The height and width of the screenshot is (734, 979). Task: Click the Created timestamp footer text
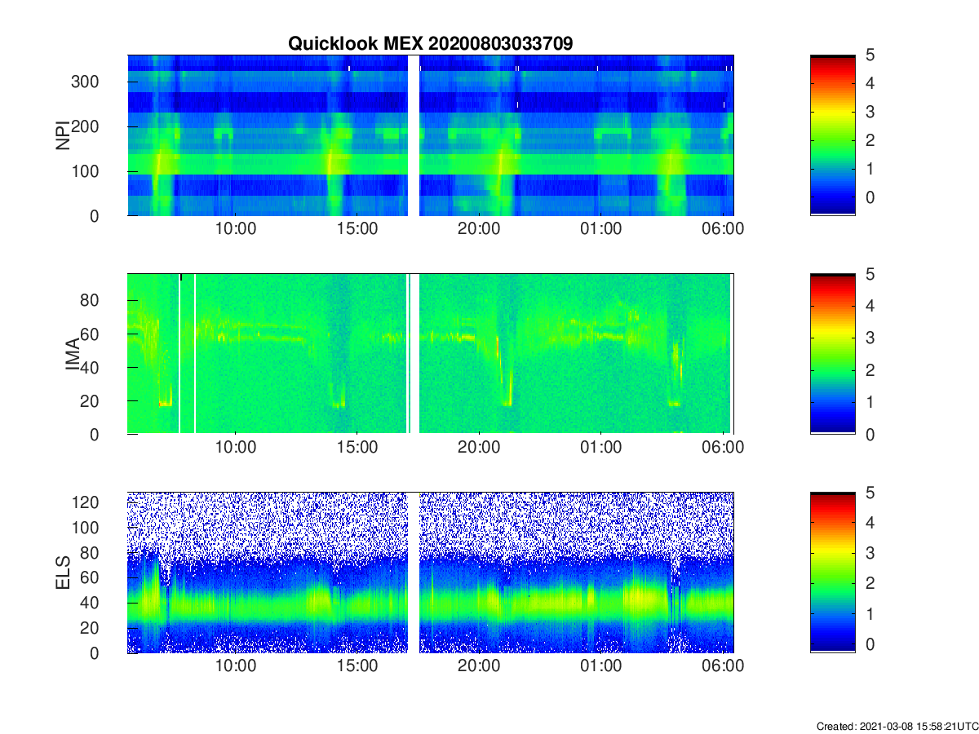click(x=896, y=725)
